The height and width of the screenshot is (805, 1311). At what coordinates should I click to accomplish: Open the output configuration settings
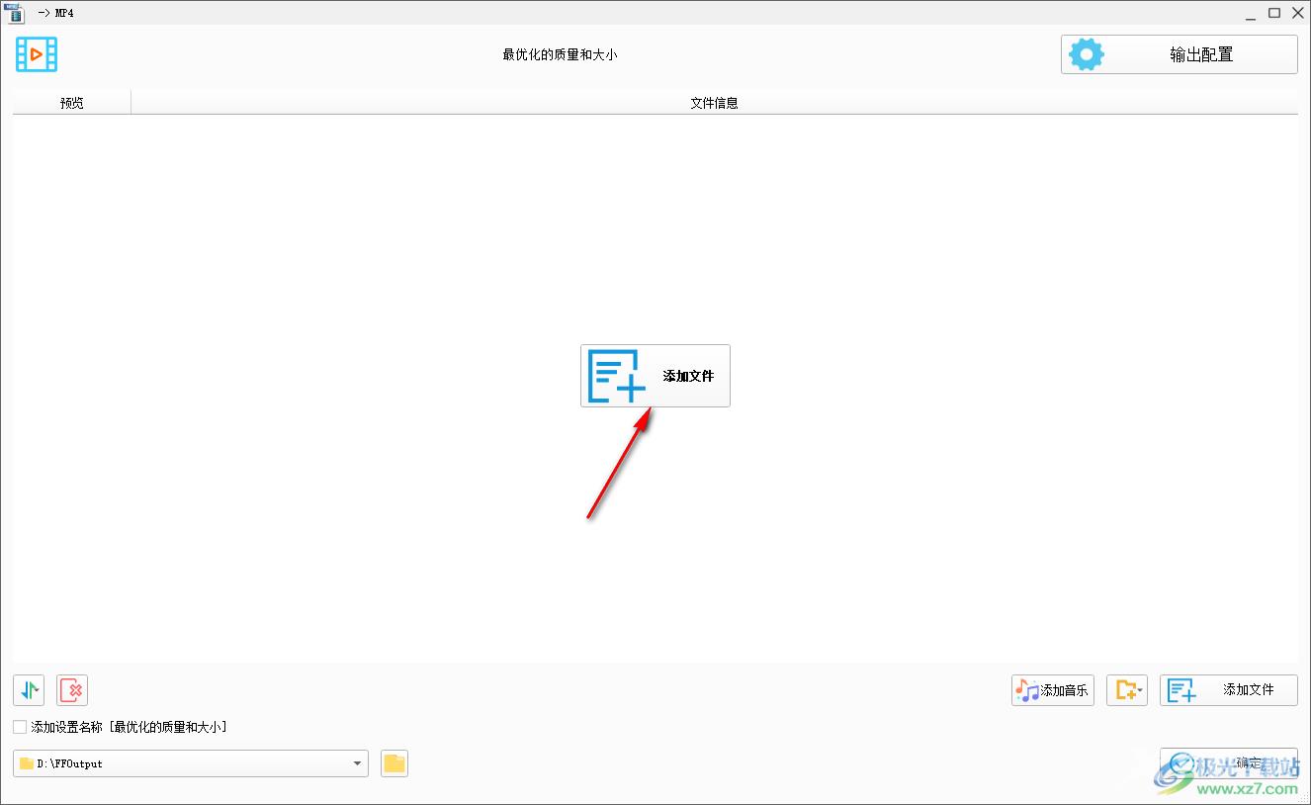coord(1179,54)
